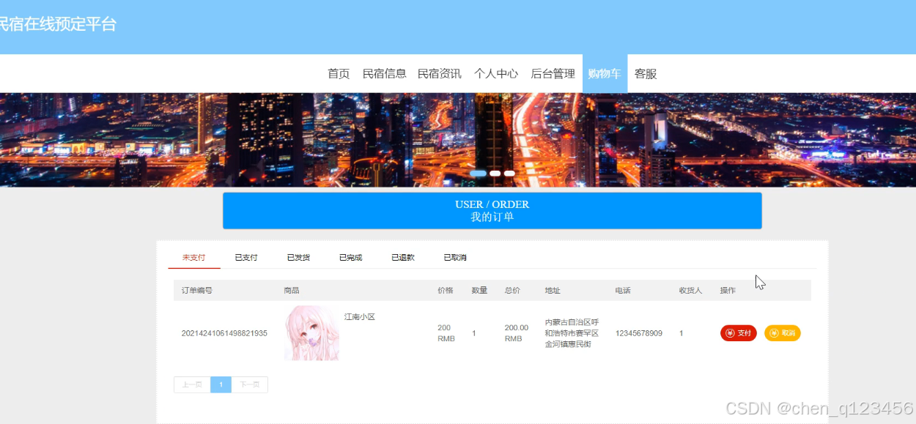Navigate to 首页 in the navigation bar
This screenshot has width=916, height=424.
point(338,73)
